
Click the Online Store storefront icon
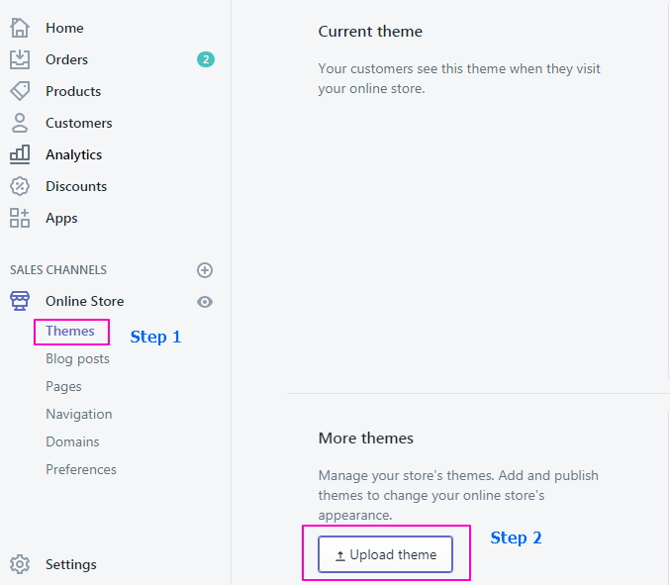coord(20,301)
